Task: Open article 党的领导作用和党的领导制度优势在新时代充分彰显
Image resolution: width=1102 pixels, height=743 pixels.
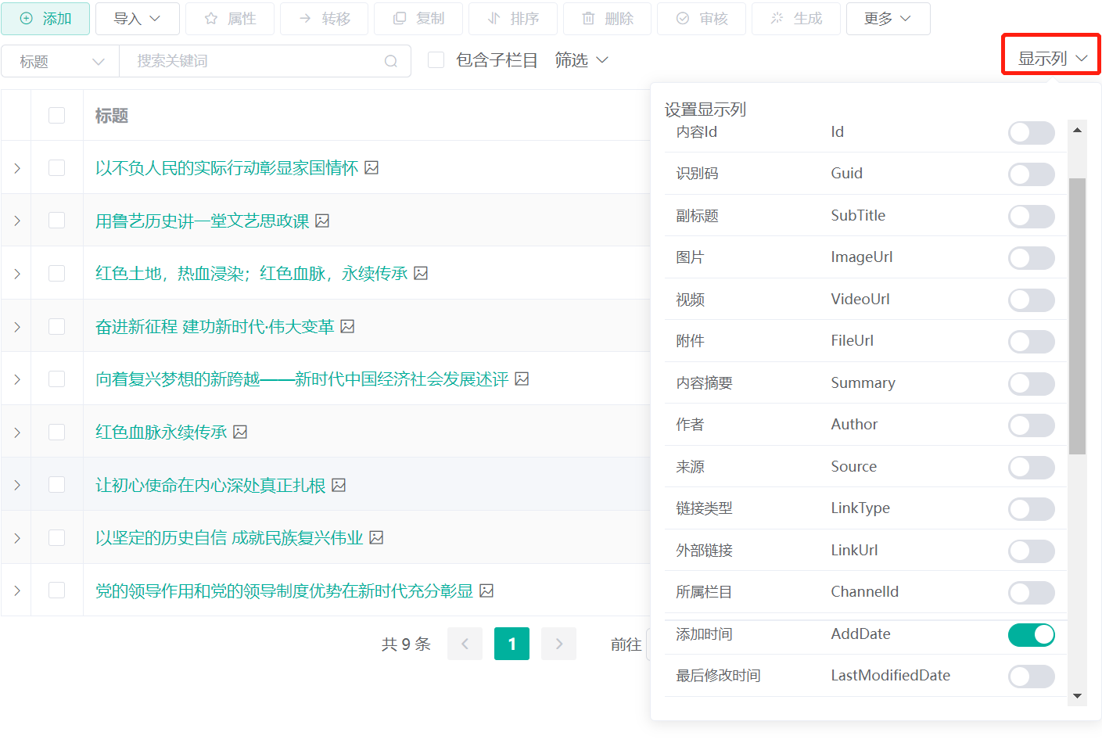Action: (284, 590)
